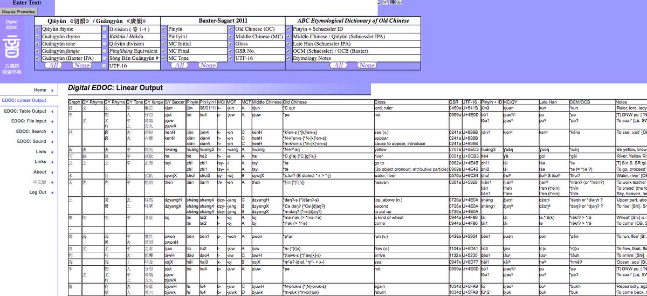Toggle the Old Chinese (OC) checkbox

pos(231,29)
